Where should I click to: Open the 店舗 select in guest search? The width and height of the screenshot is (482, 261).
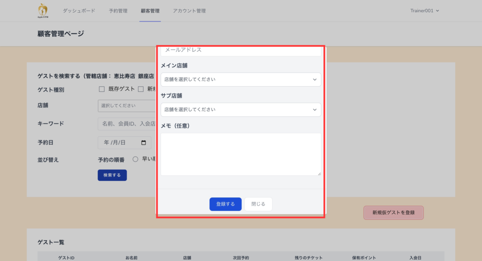click(127, 106)
